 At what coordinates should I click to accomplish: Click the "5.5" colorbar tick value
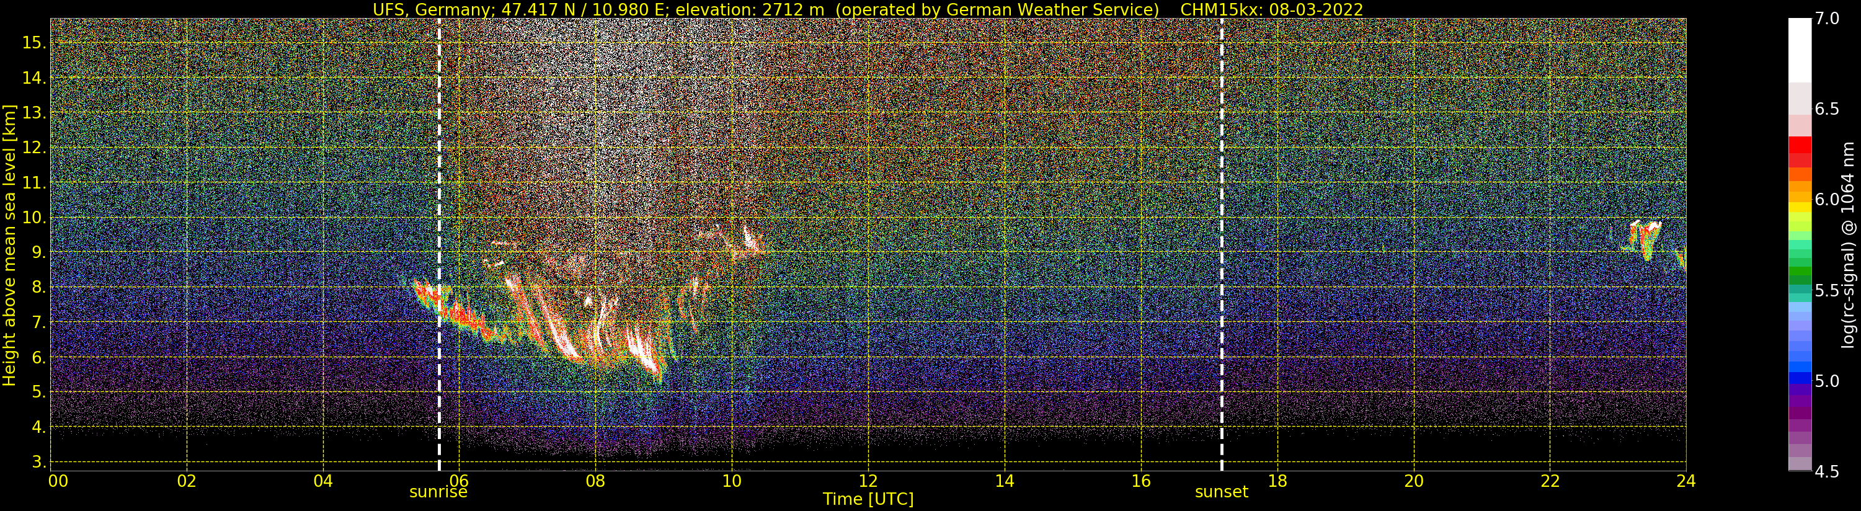(1826, 291)
